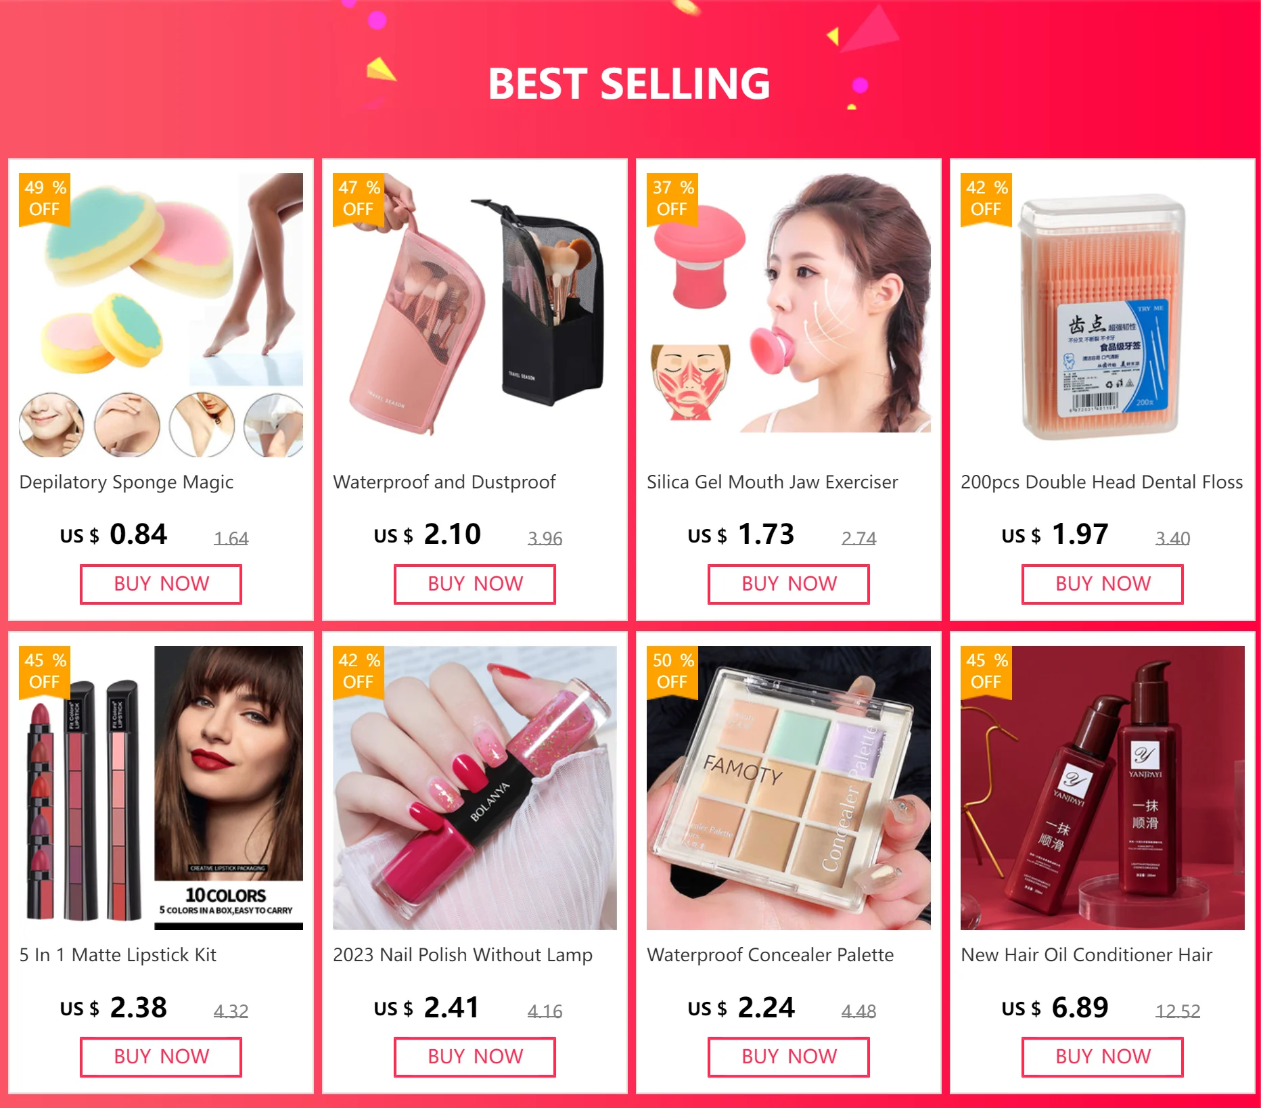Click the 50% OFF badge on concealer

point(672,672)
